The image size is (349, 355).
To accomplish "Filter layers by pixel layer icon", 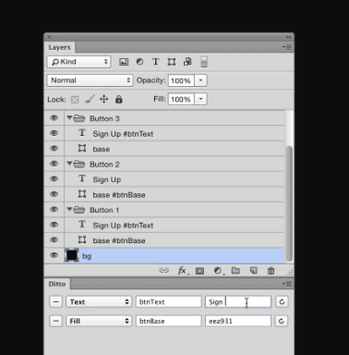I will point(124,62).
